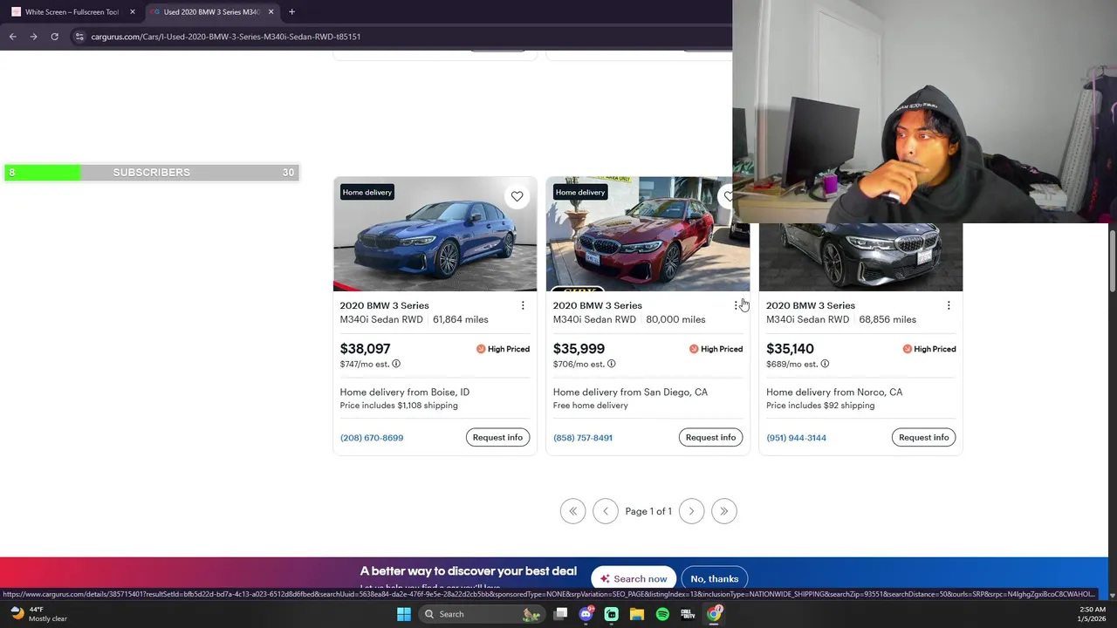Go to first page of results

(573, 511)
